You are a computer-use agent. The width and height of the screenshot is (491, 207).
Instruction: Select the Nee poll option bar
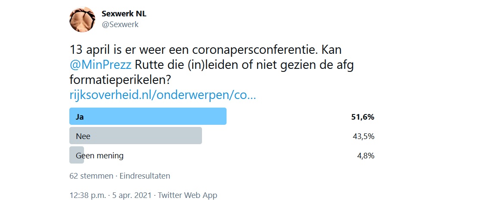(x=135, y=136)
